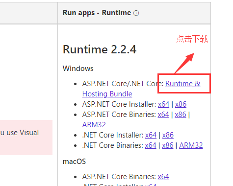This screenshot has width=233, height=186.
Task: Download ASP.NET Core Installer x64 for Windows
Action: click(163, 104)
